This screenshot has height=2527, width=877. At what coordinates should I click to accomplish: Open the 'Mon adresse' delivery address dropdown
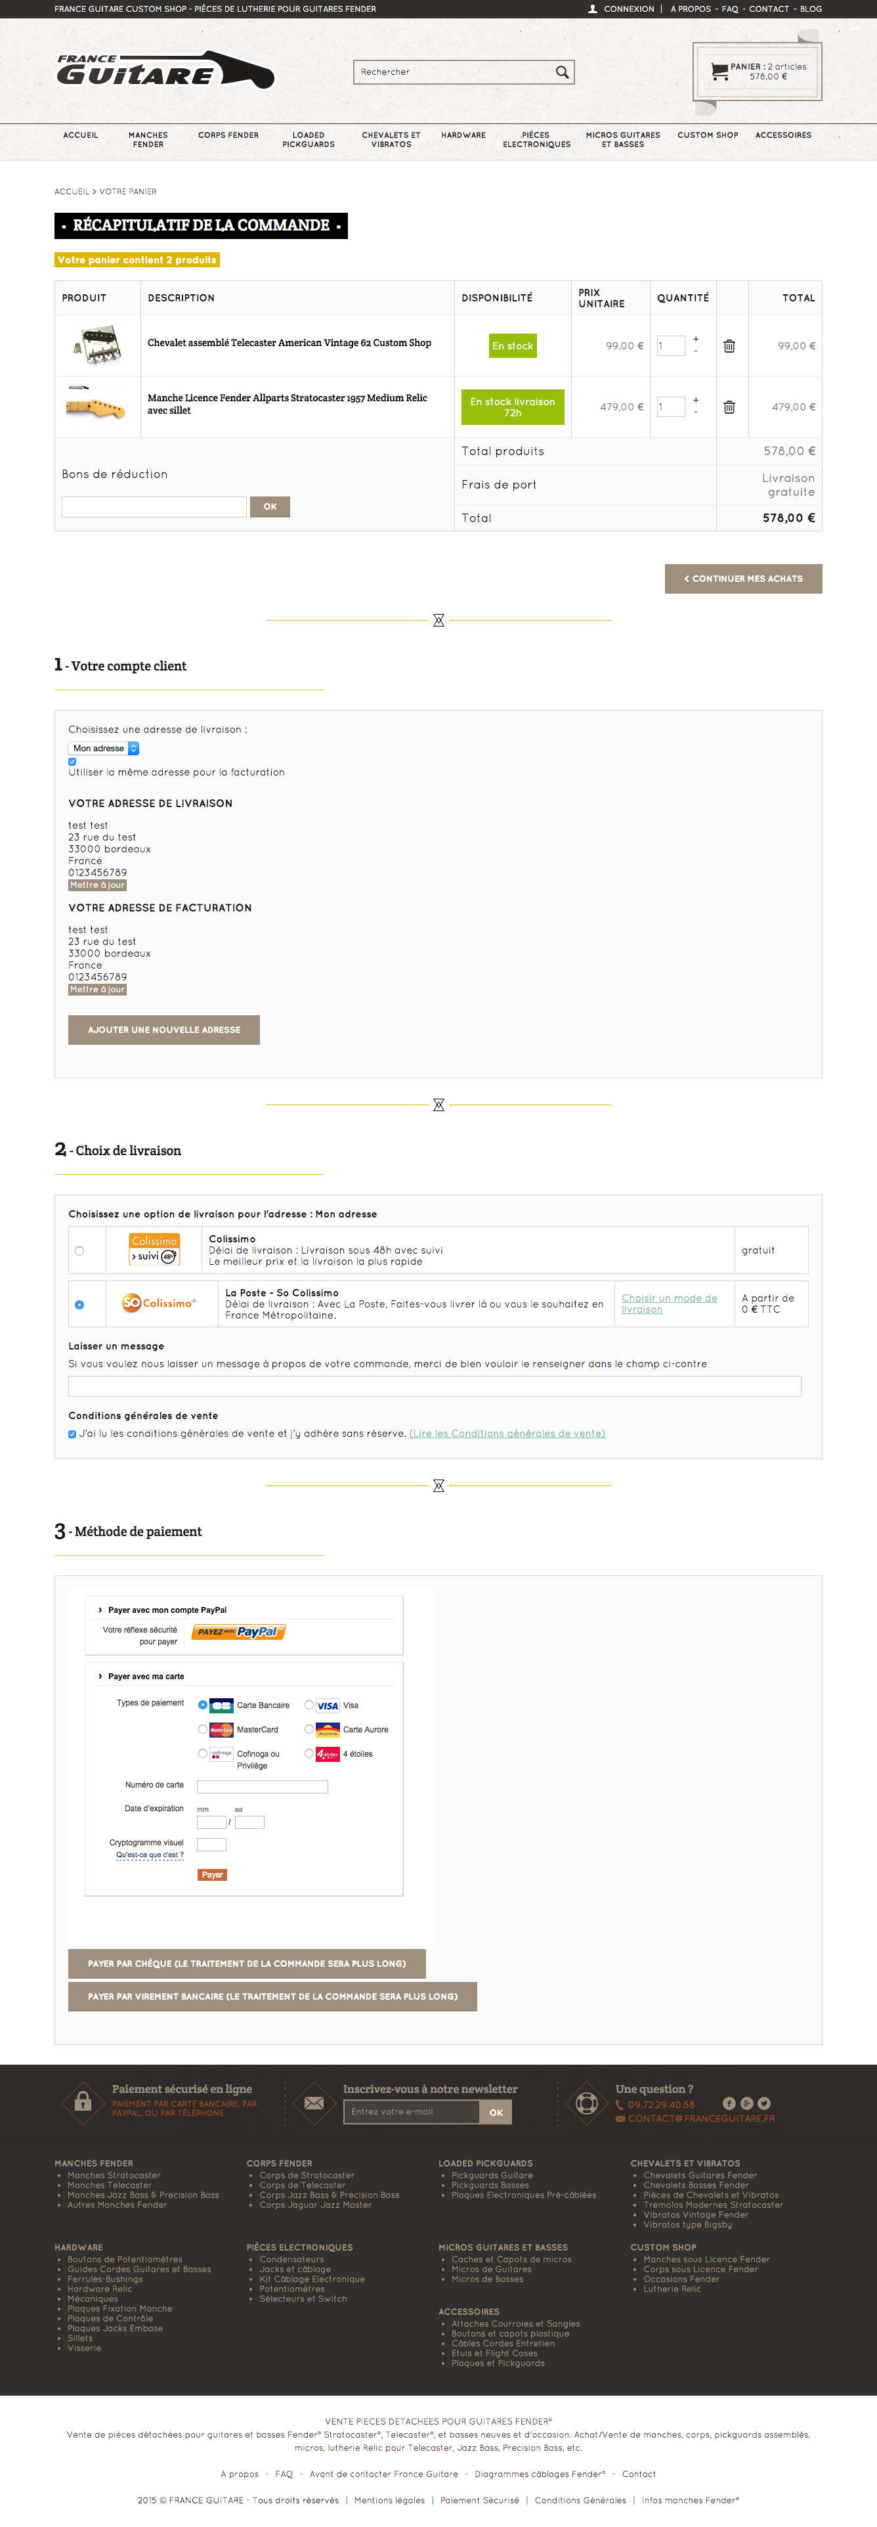(x=104, y=749)
